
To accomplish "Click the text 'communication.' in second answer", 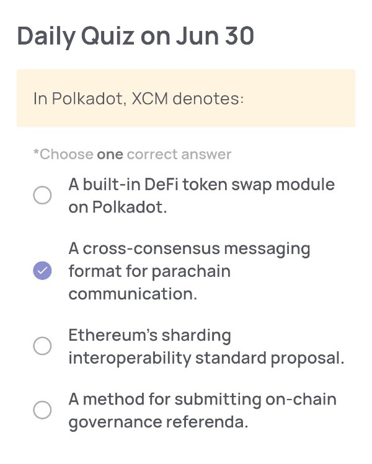I will click(133, 294).
